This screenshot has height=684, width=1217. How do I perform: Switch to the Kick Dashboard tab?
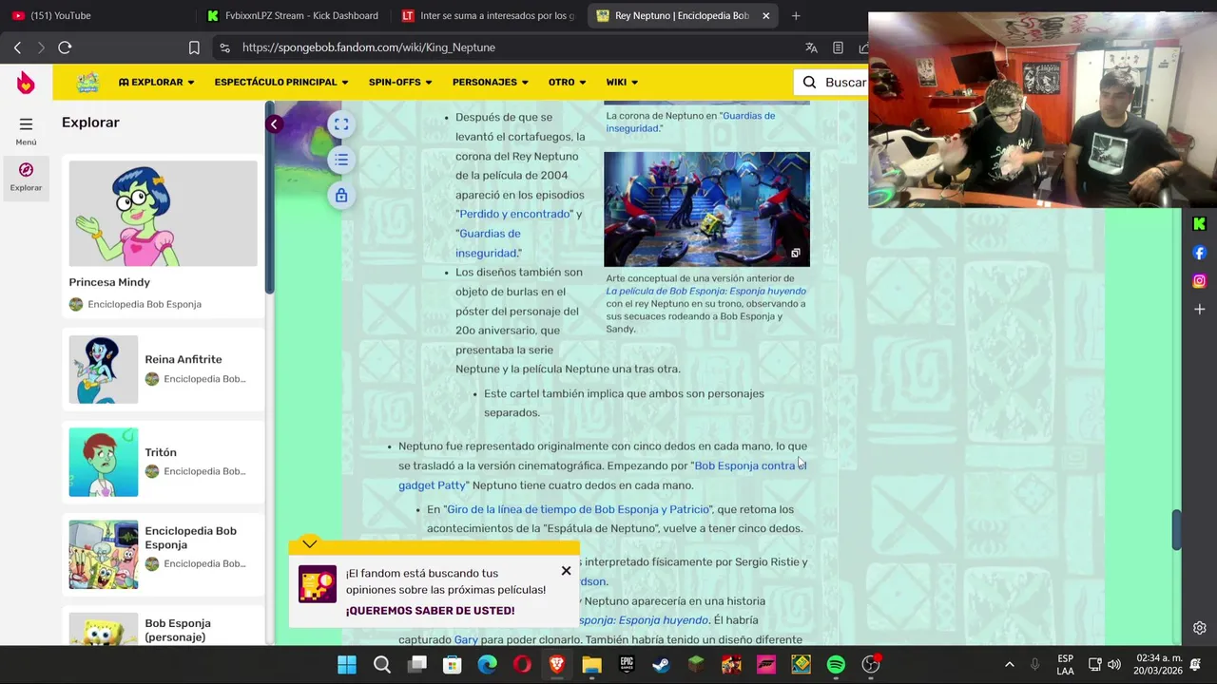pyautogui.click(x=293, y=15)
